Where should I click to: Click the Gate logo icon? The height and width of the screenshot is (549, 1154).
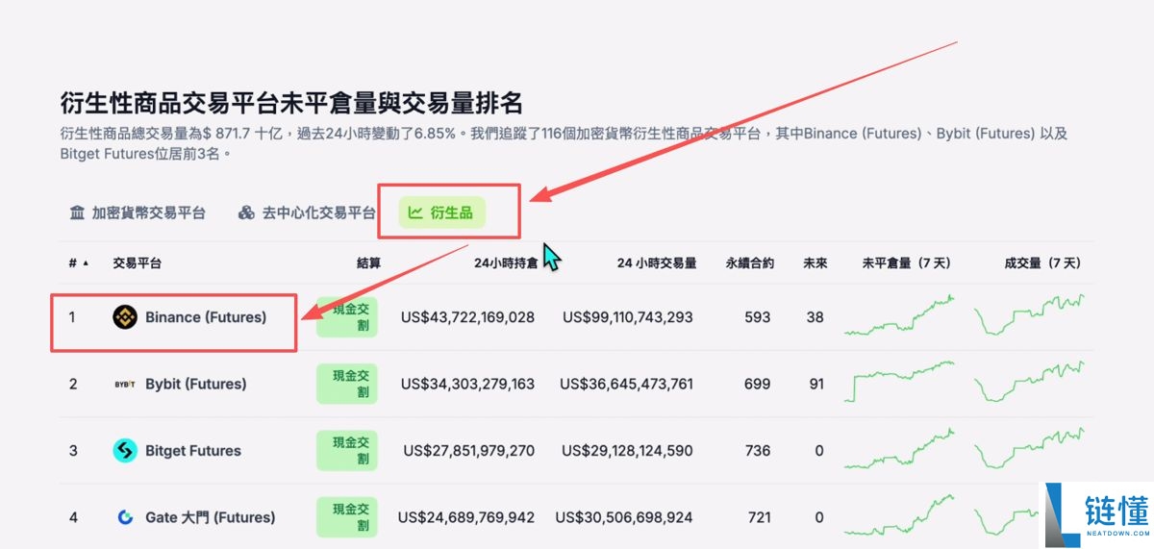125,517
